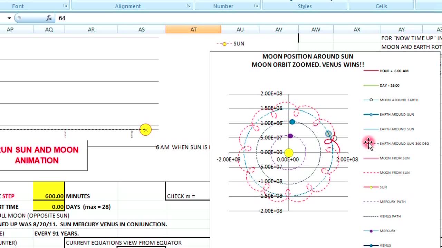Select column AR header
Screen dimensions: 442x248
click(x=91, y=30)
